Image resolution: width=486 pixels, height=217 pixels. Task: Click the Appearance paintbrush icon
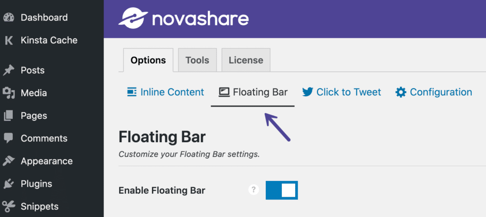9,161
